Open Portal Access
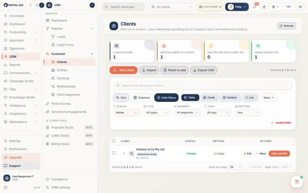Viewport: 308px width, 193px height. click(70, 104)
